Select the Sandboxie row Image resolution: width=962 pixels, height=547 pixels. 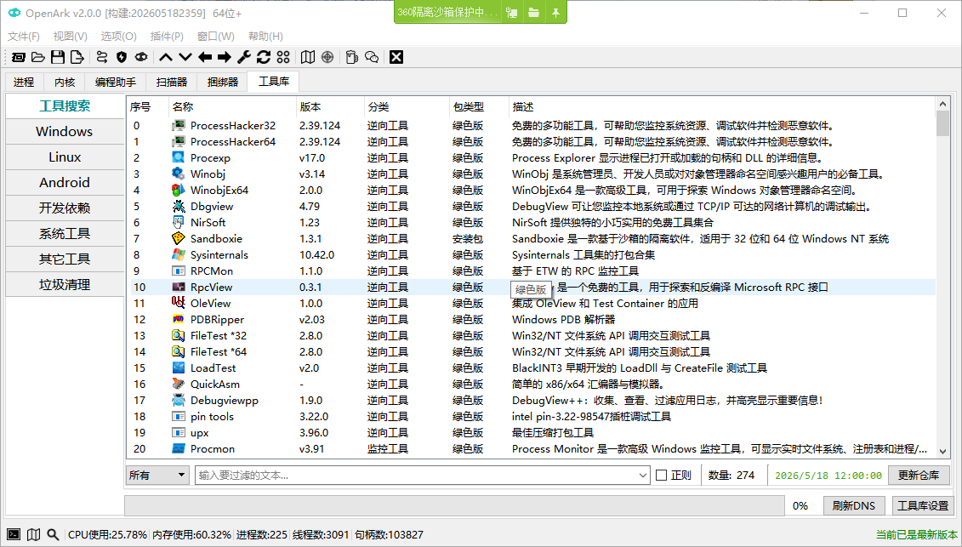pyautogui.click(x=532, y=239)
